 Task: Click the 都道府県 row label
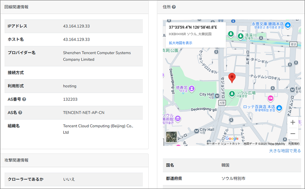click(174, 178)
